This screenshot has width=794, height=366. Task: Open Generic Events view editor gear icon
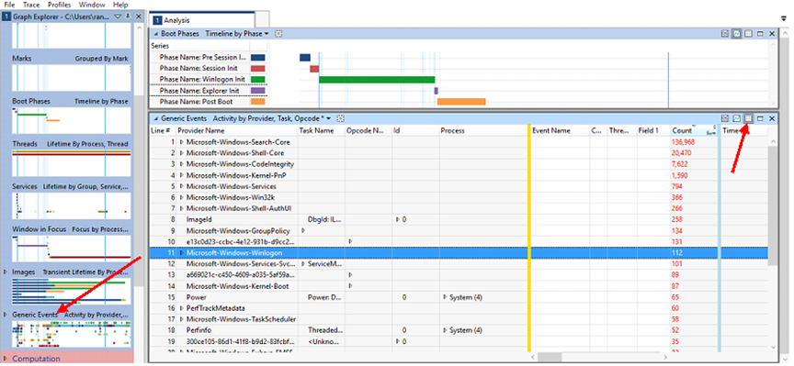341,118
